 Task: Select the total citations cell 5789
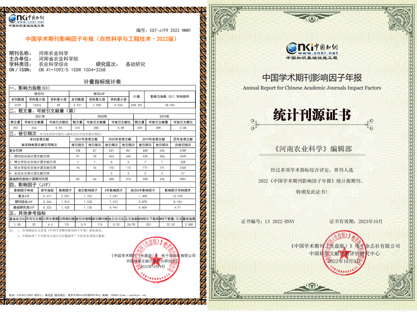183,151
